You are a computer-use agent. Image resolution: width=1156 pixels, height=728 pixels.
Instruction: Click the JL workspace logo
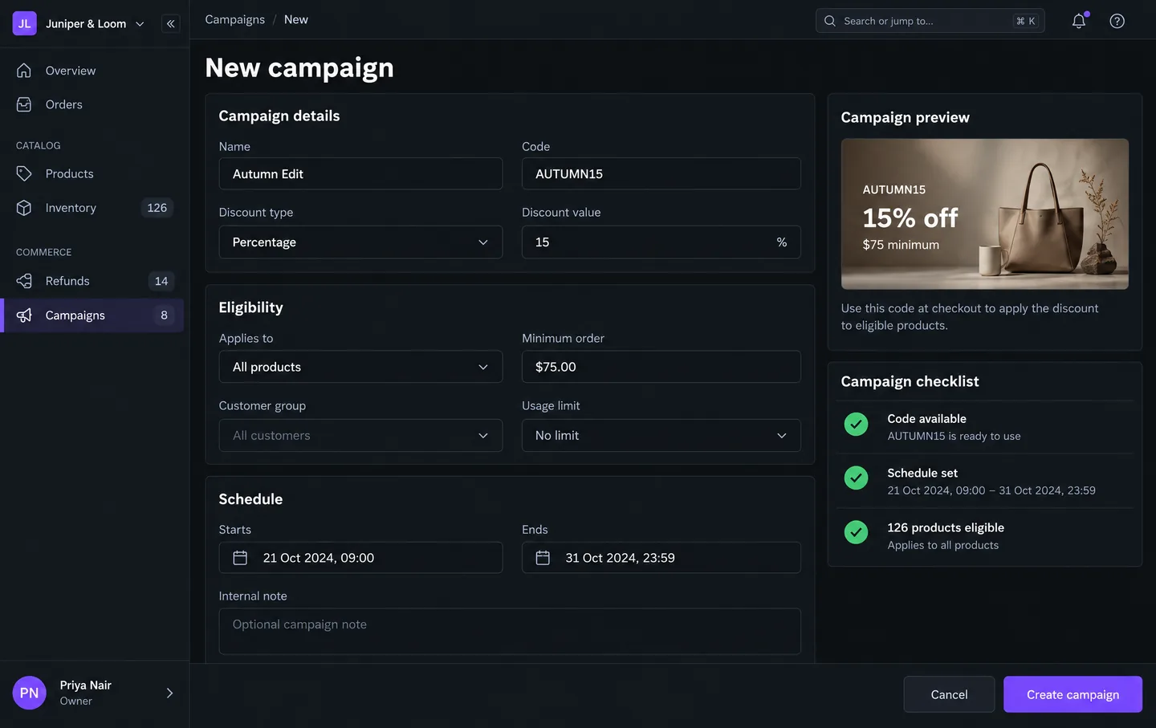pos(25,24)
